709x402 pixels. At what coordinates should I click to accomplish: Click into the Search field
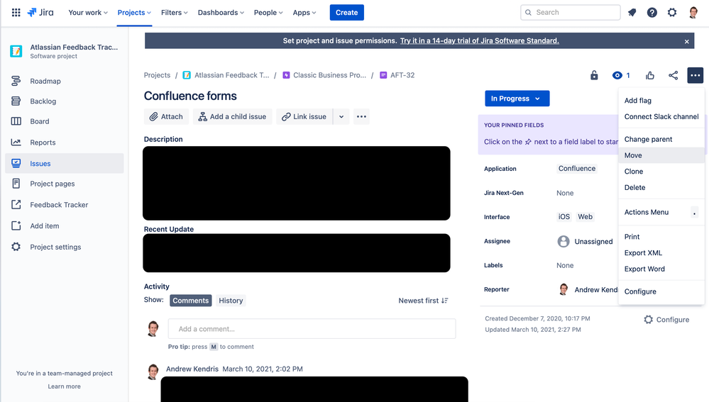570,13
